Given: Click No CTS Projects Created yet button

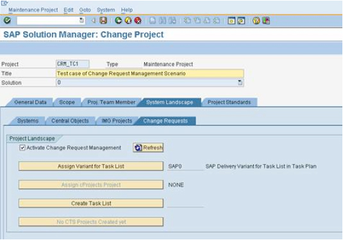Looking at the screenshot, I should tap(91, 222).
